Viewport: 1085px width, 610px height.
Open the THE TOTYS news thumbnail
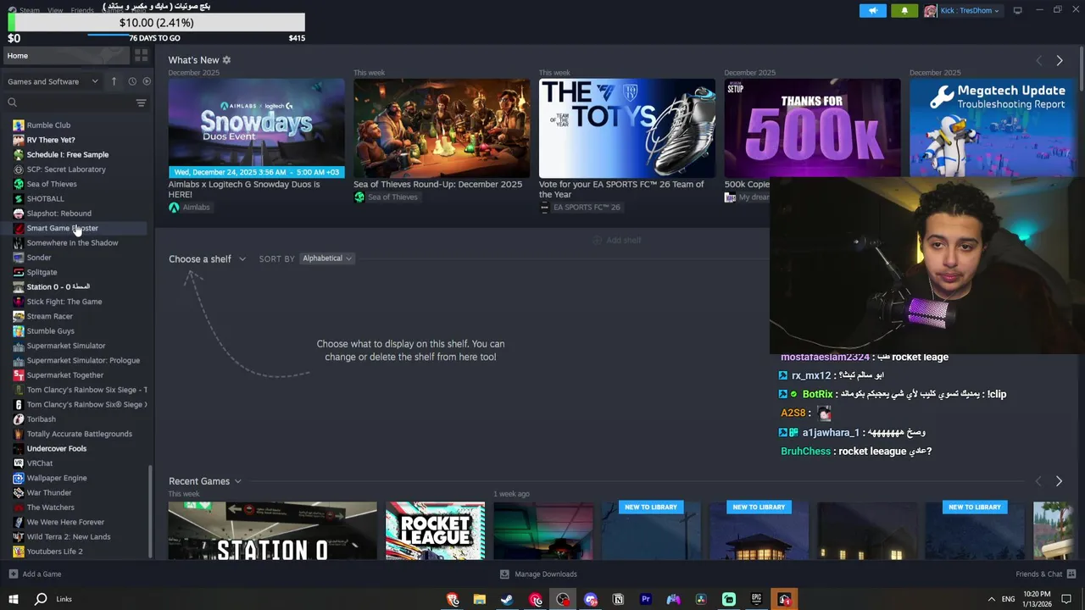pos(626,128)
